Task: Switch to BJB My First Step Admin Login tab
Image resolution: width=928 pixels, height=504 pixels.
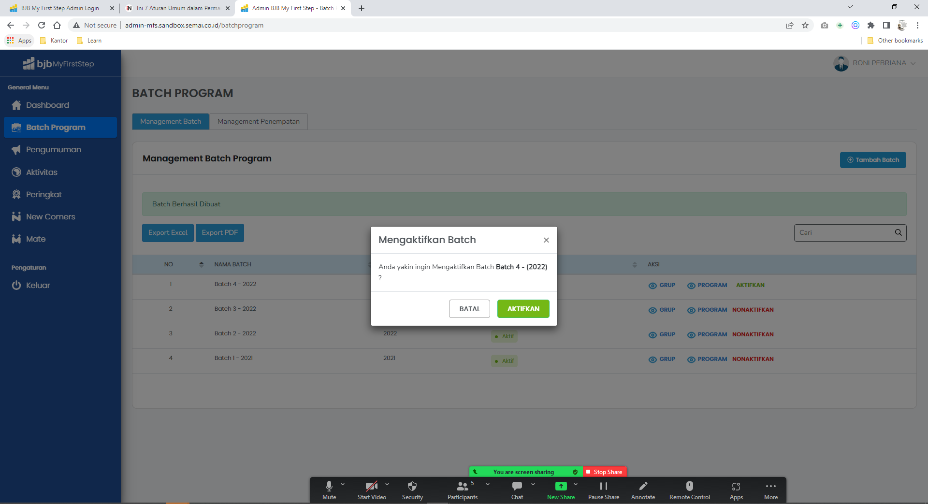Action: [59, 8]
